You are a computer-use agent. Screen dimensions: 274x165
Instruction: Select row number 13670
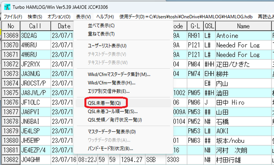11,45
